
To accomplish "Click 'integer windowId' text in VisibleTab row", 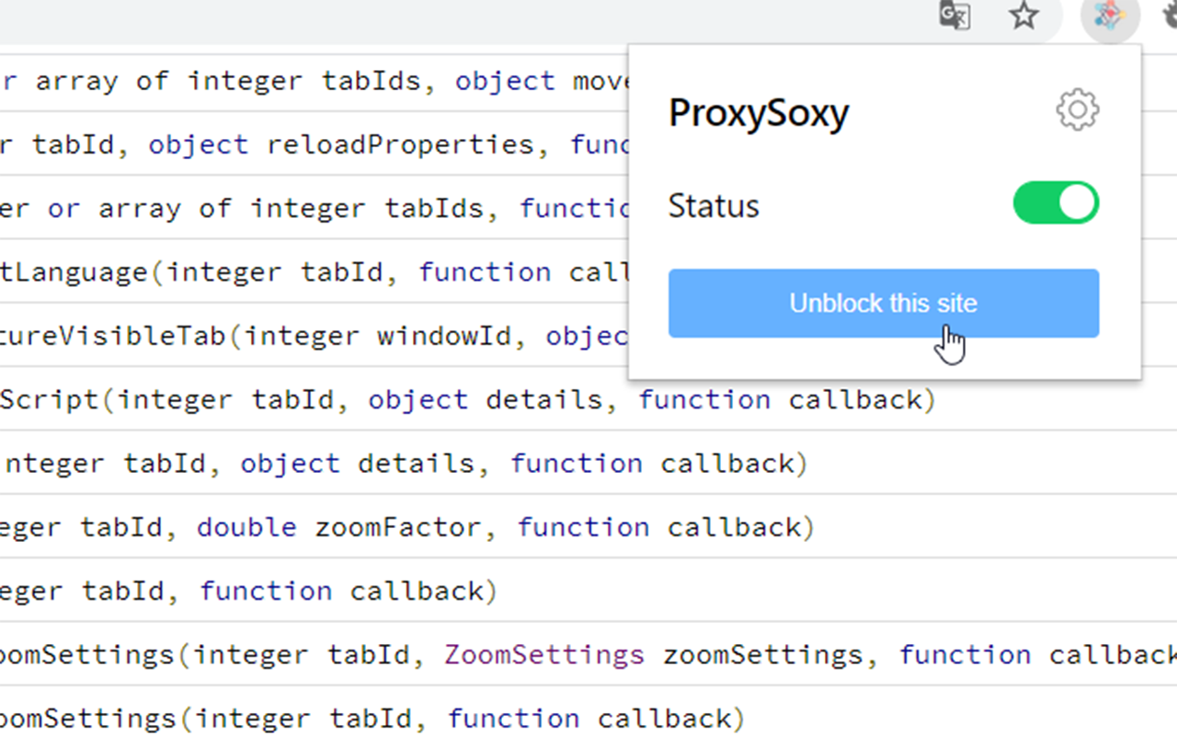I will [377, 336].
